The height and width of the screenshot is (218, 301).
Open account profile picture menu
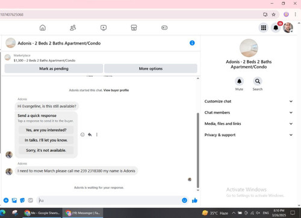(x=288, y=28)
